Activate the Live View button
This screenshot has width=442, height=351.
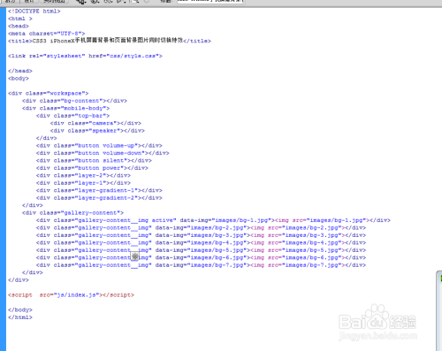[x=54, y=1]
